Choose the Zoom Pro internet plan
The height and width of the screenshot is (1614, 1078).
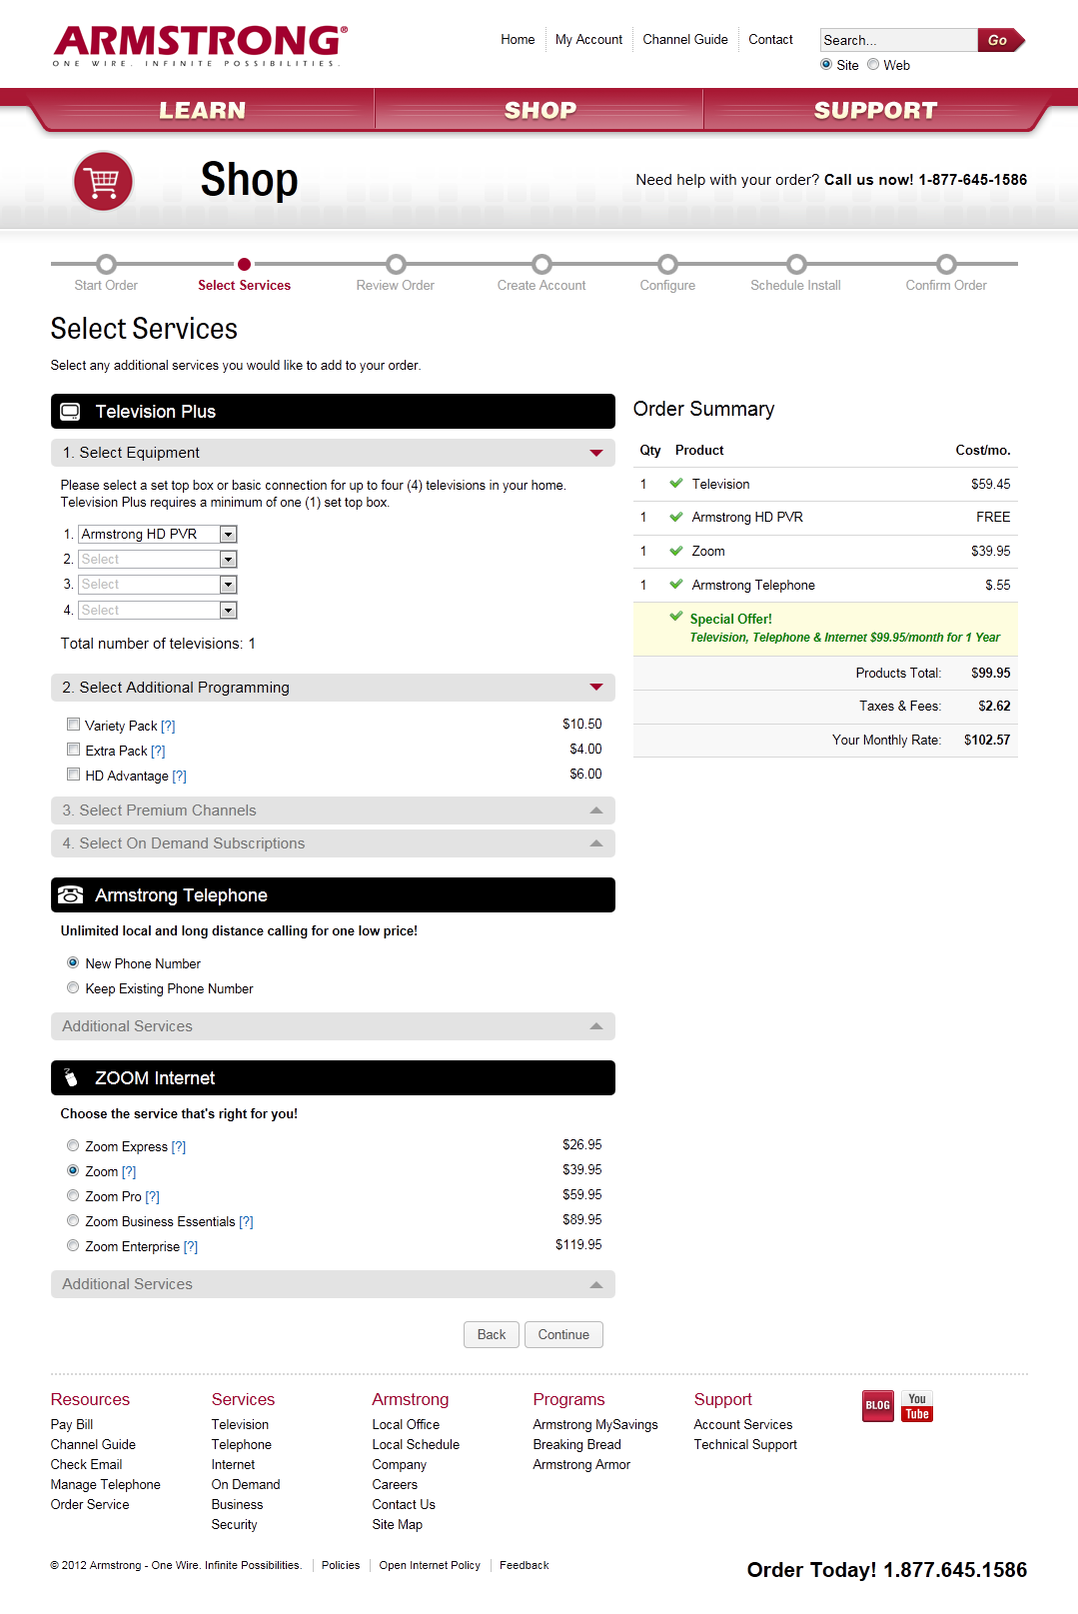[73, 1196]
